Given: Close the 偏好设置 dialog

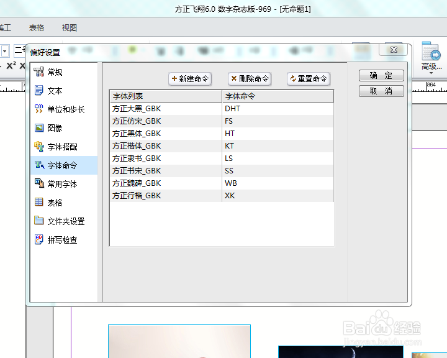Looking at the screenshot, I should (x=394, y=50).
